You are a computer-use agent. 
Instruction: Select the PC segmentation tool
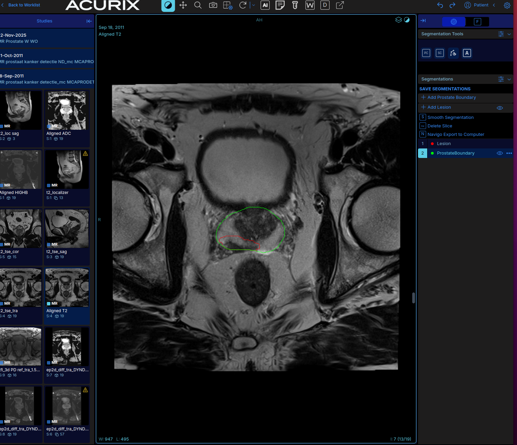point(426,53)
